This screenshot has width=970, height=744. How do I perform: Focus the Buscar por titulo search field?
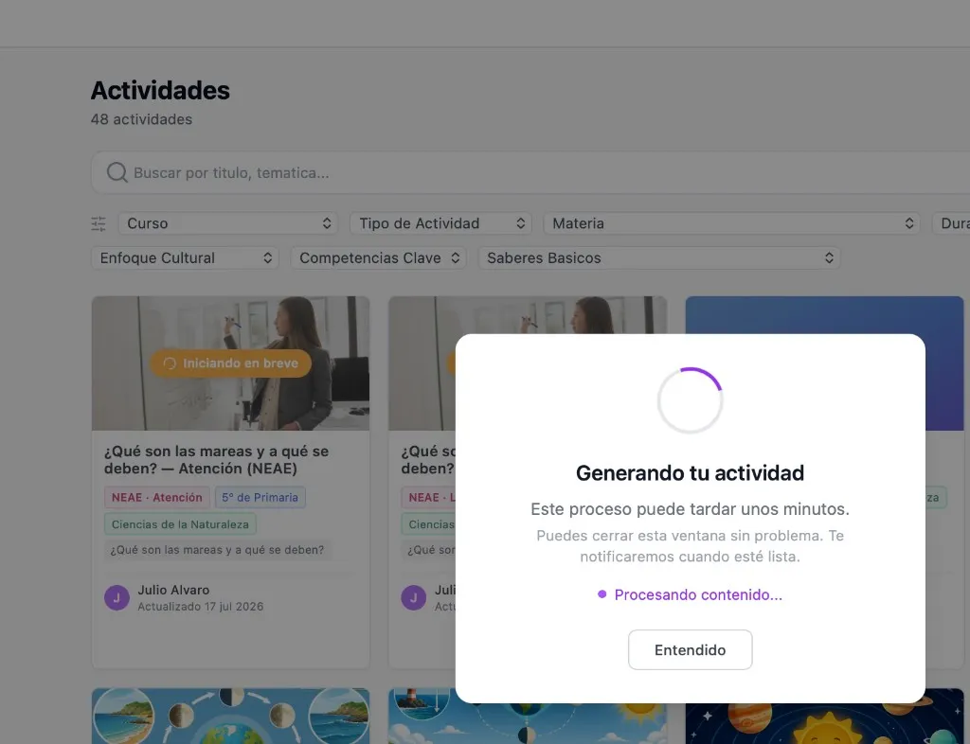[530, 172]
